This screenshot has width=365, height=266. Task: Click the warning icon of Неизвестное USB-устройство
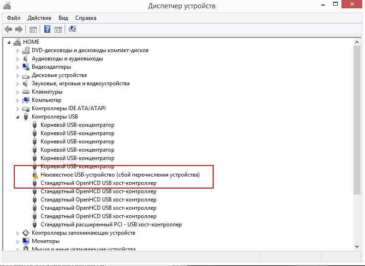35,175
